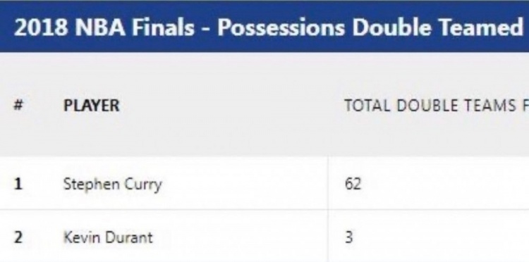This screenshot has width=529, height=262.
Task: Click the row separator line above Kevin Durant
Action: pos(264,210)
